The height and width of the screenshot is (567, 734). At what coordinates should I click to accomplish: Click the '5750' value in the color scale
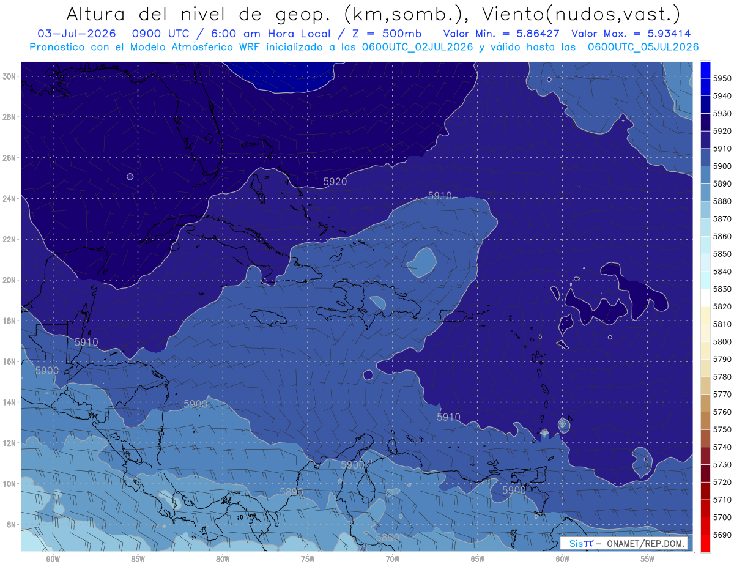tap(722, 430)
